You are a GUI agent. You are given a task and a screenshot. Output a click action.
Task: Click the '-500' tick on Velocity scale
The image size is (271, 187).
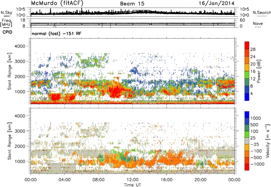click(x=256, y=157)
